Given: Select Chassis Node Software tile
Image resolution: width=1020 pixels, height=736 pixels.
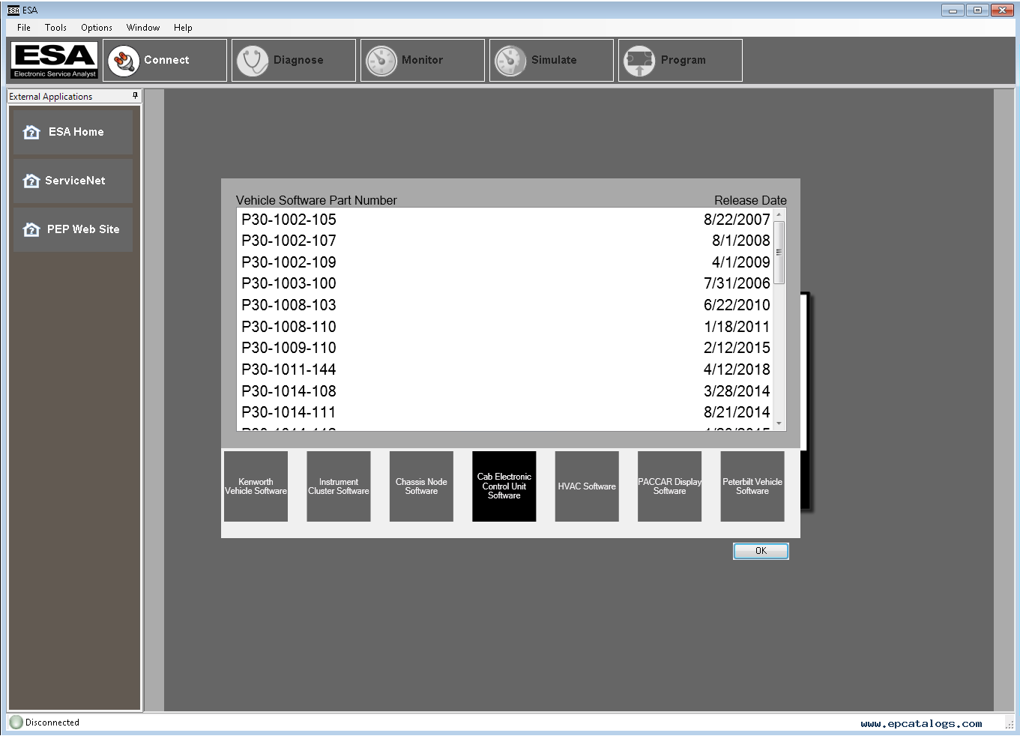Looking at the screenshot, I should coord(421,486).
